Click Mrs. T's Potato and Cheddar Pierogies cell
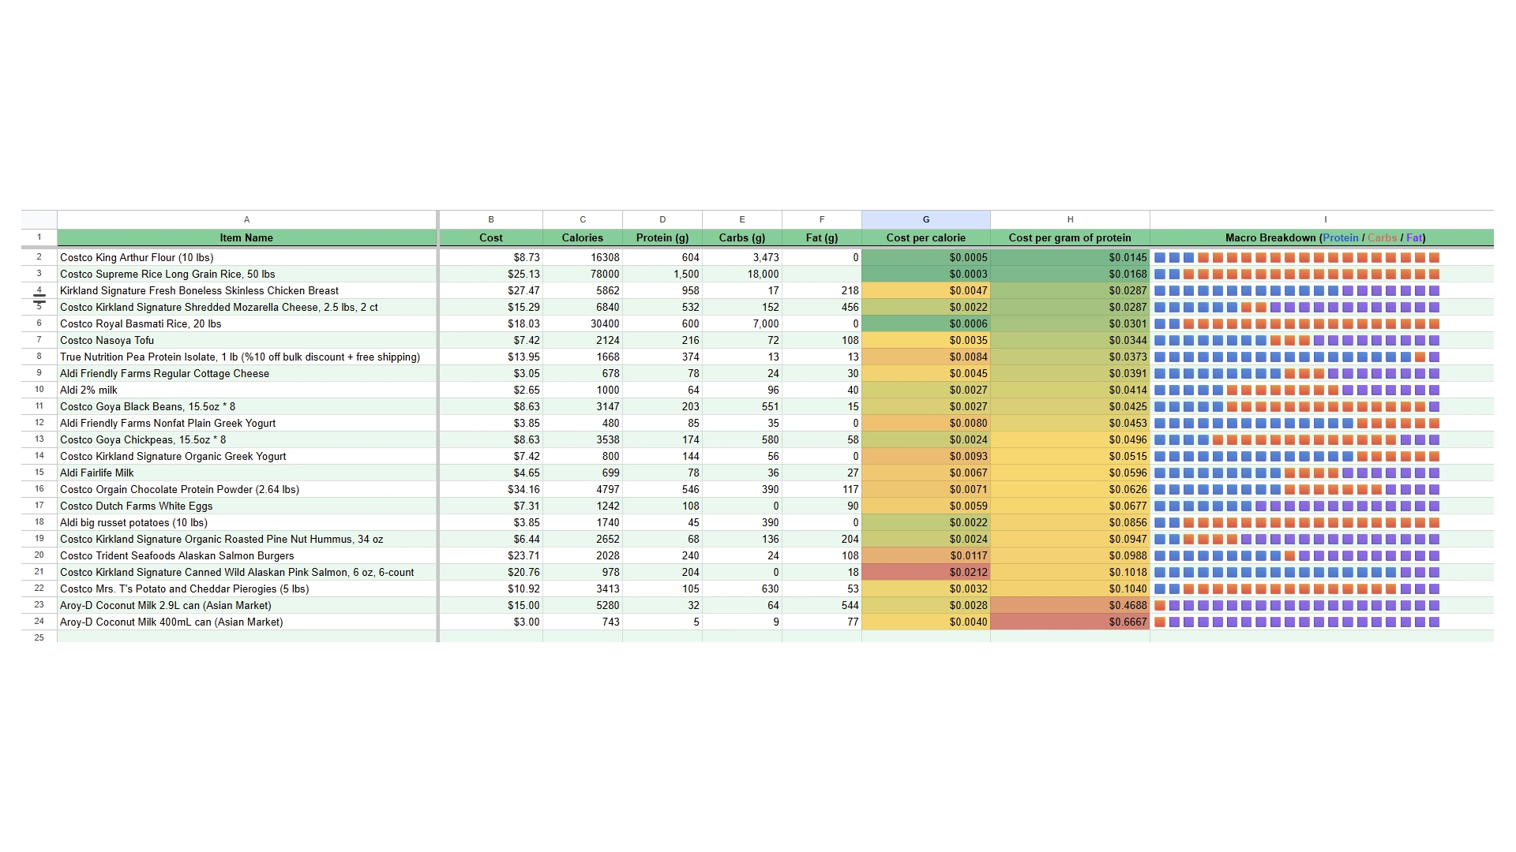This screenshot has width=1516, height=852. [x=246, y=589]
